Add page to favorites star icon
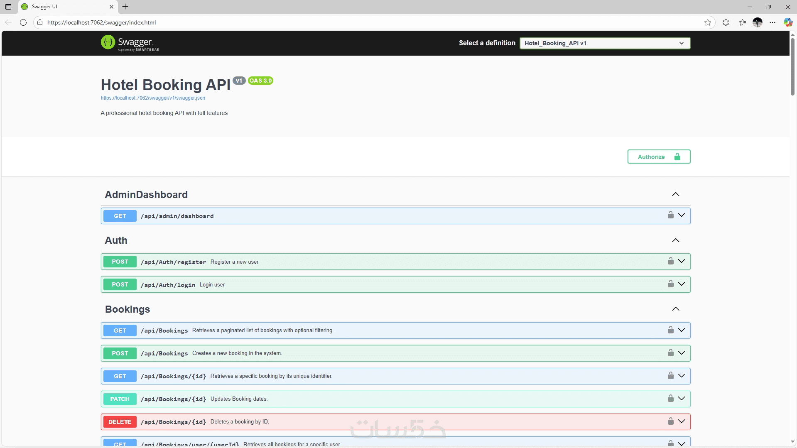 (708, 22)
